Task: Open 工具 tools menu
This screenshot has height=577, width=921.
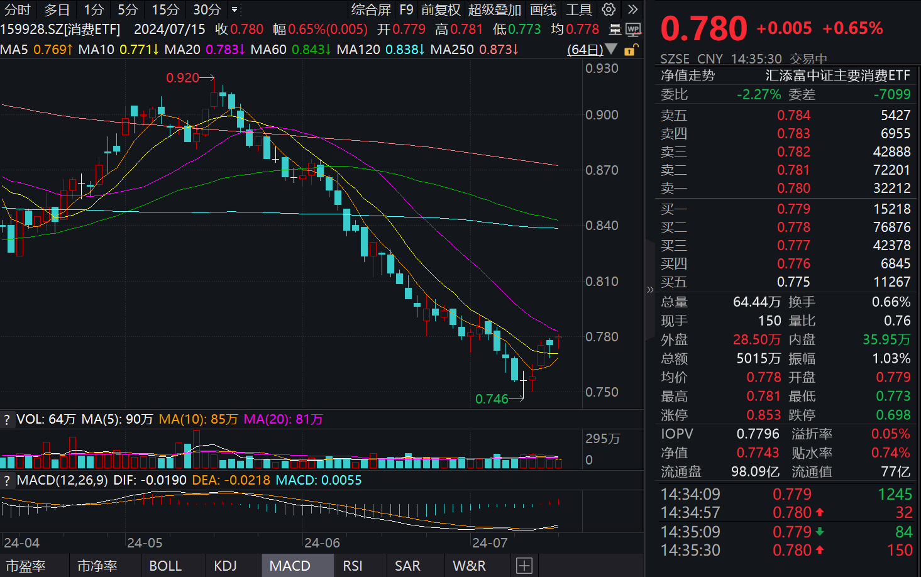Action: click(x=579, y=9)
